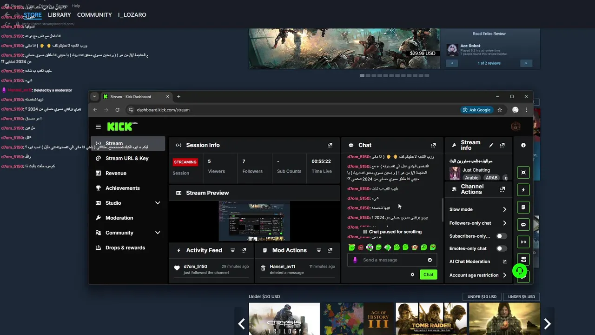The image size is (595, 335).
Task: Edit Stream info with the pencil icon
Action: (x=491, y=145)
